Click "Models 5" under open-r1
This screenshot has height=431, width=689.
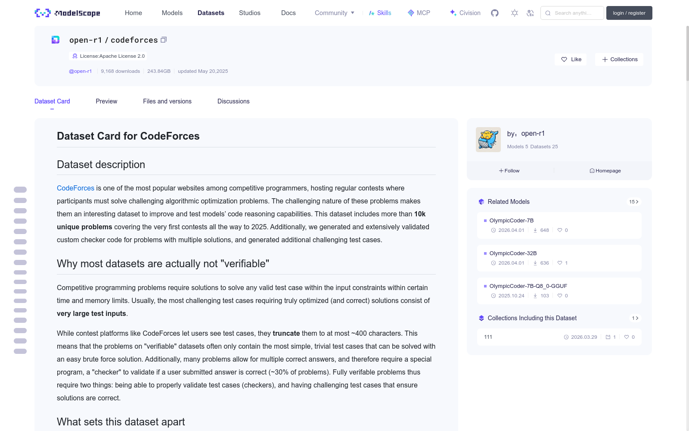[517, 147]
